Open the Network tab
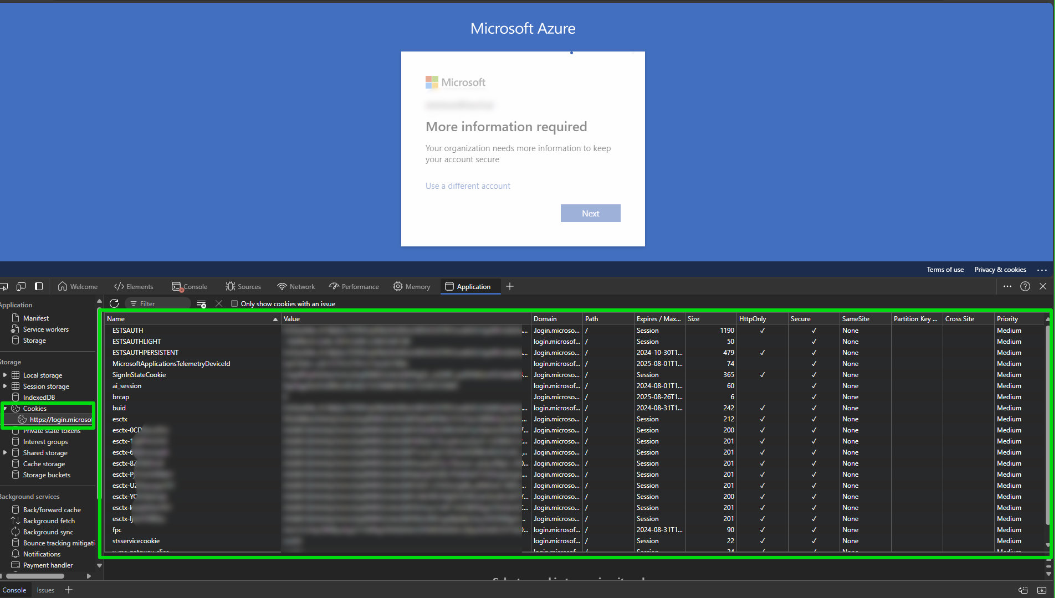 point(296,286)
